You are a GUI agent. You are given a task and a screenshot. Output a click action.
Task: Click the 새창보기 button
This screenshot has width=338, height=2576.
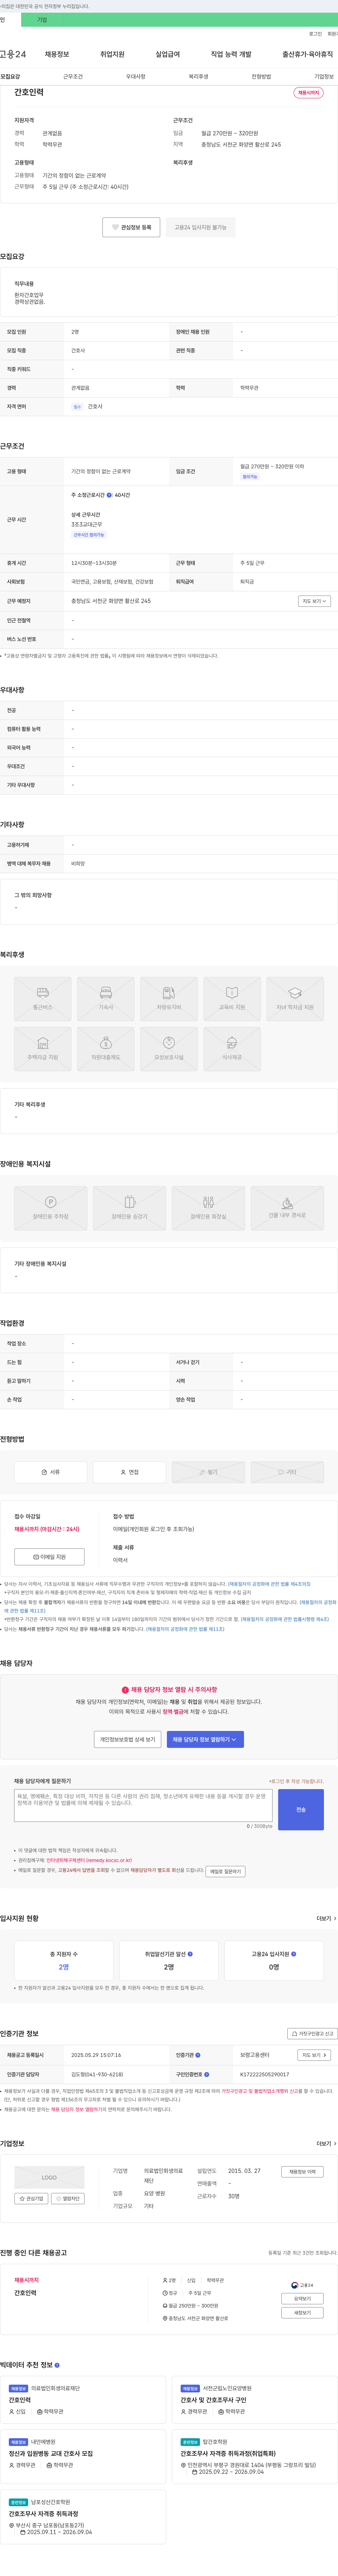click(302, 2313)
